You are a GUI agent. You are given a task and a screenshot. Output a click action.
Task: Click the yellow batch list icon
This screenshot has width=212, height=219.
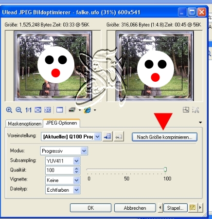pos(193,208)
